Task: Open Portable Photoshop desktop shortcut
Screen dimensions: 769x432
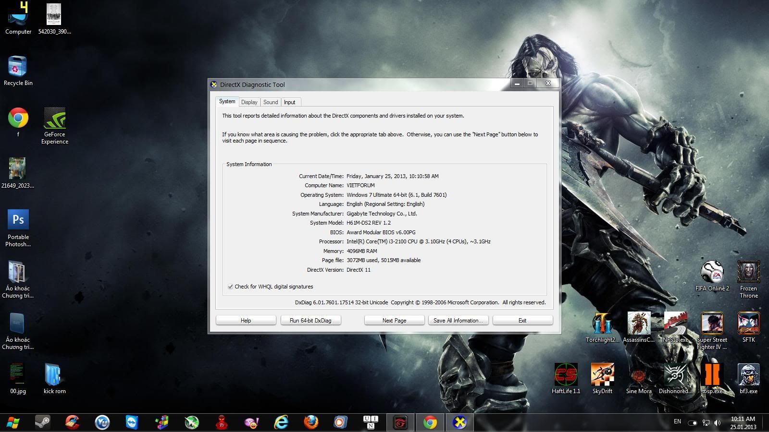Action: coord(18,228)
